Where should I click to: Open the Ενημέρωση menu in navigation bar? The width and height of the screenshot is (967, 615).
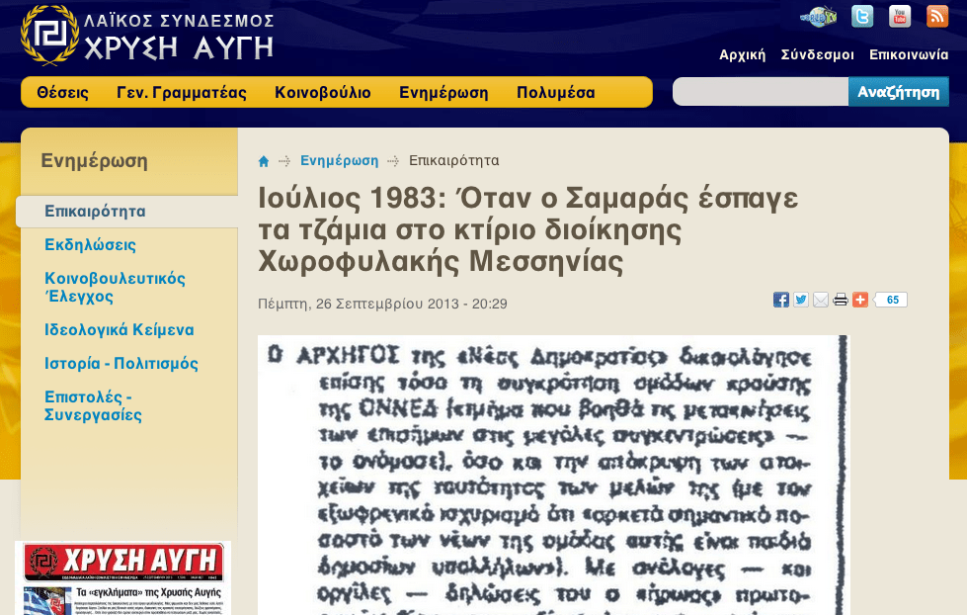(x=443, y=93)
